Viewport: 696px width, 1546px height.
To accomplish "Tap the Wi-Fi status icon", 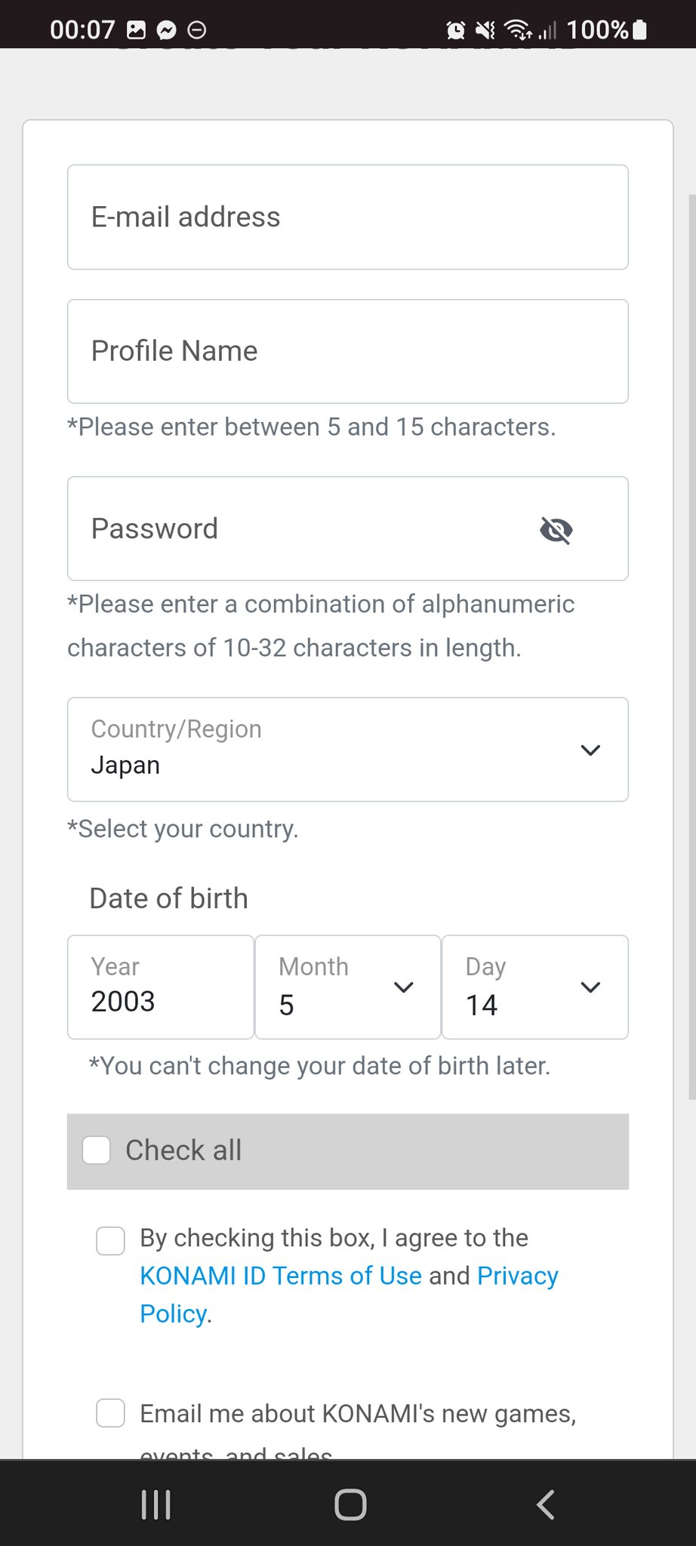I will (x=518, y=30).
